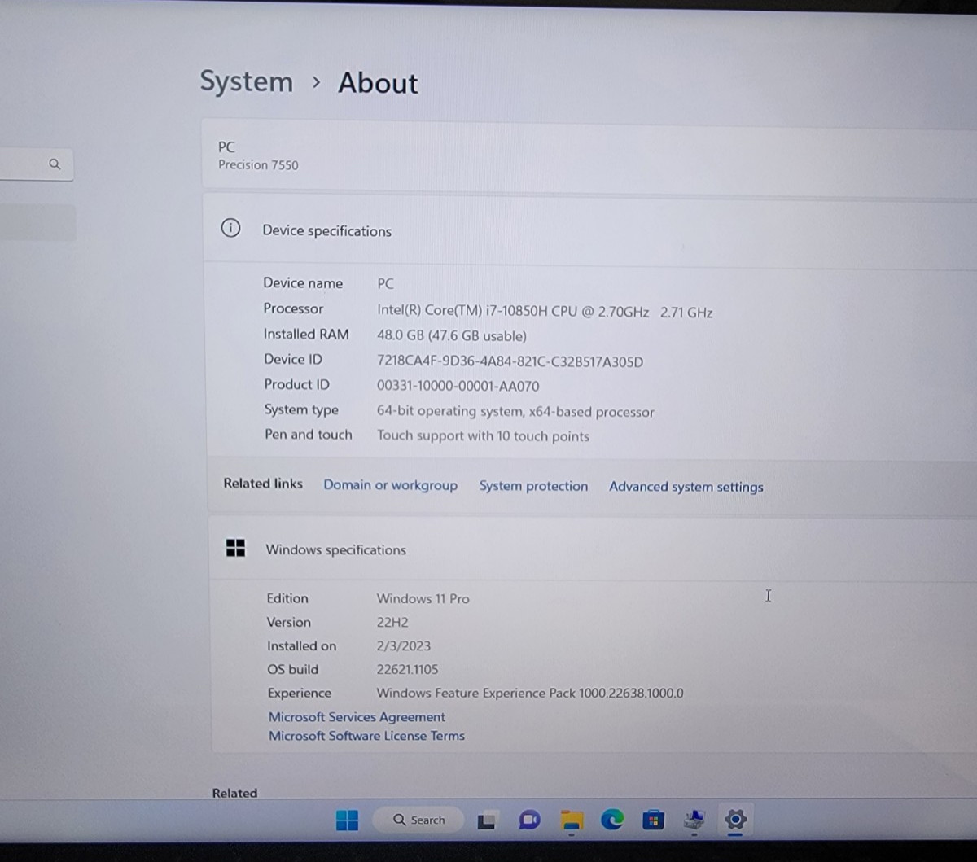Click the 64-bit operating system text
This screenshot has height=862, width=977.
tap(515, 411)
